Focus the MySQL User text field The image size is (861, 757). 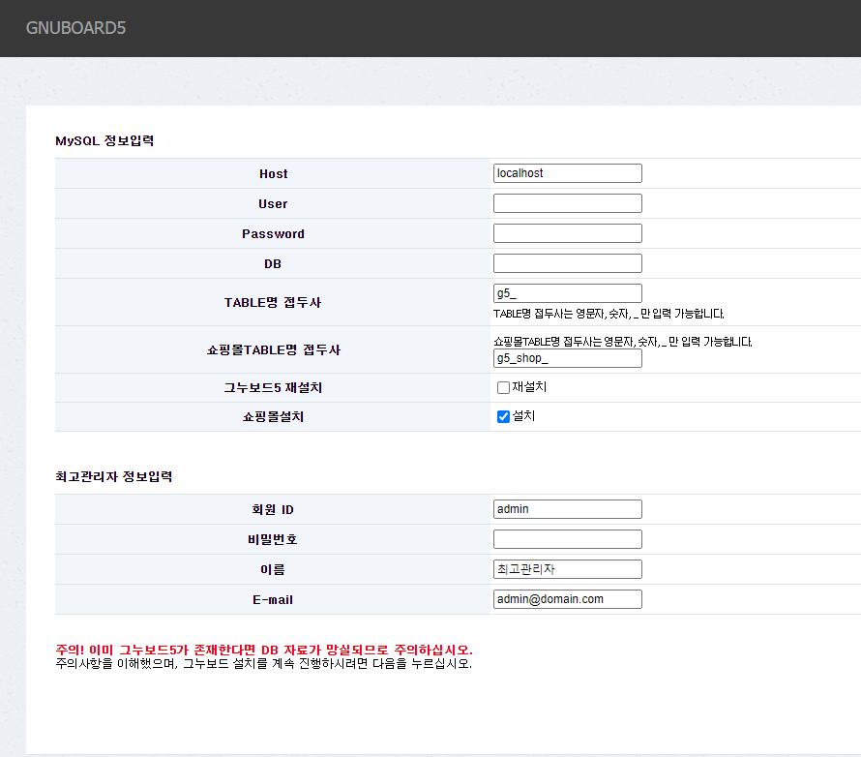(567, 203)
